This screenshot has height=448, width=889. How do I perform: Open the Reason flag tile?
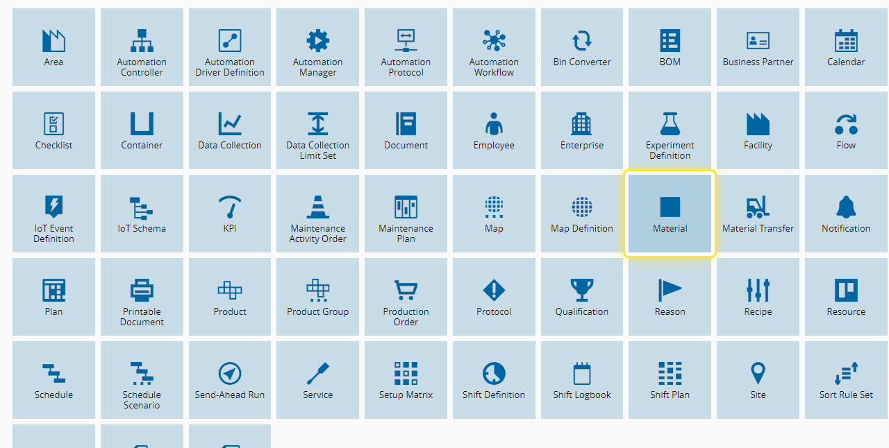click(670, 297)
